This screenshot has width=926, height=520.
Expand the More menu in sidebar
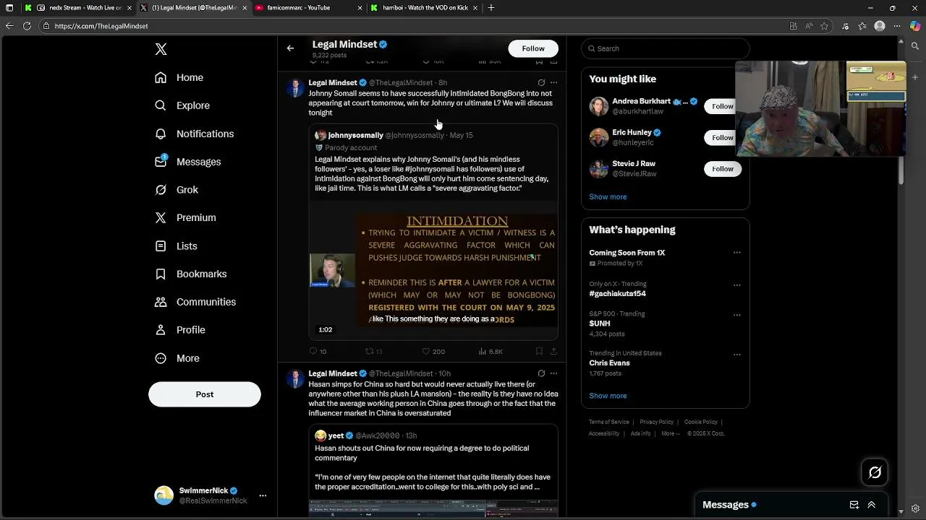pos(178,358)
